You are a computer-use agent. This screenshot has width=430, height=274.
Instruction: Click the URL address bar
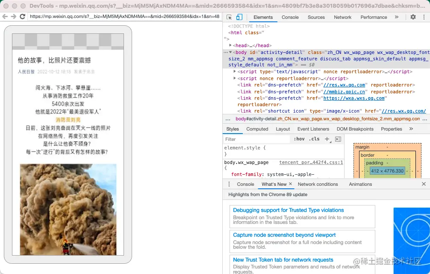(x=125, y=16)
